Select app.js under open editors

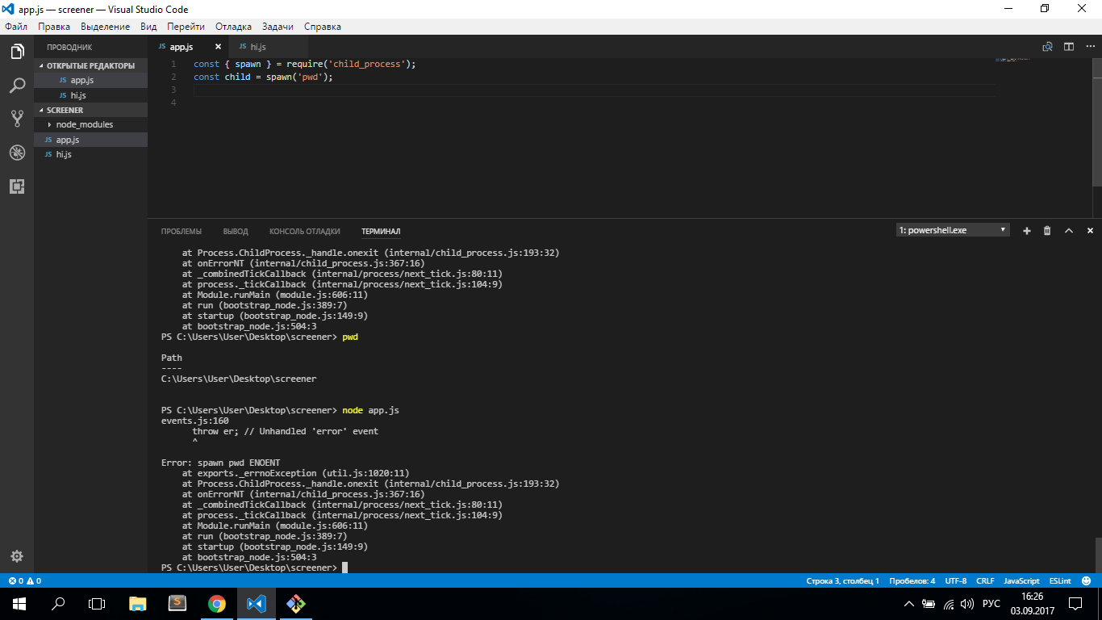tap(90, 80)
